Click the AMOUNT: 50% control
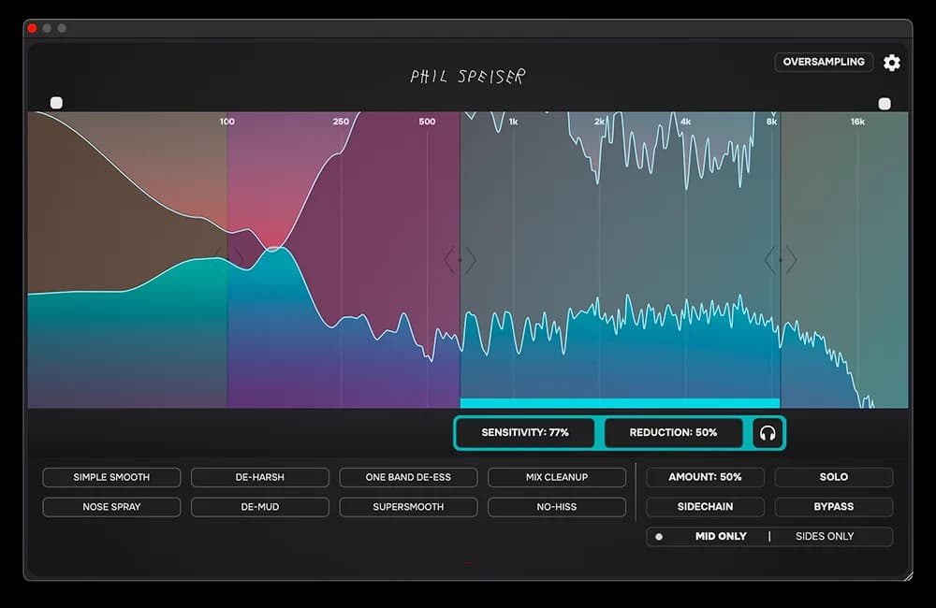The height and width of the screenshot is (608, 936). coord(705,477)
